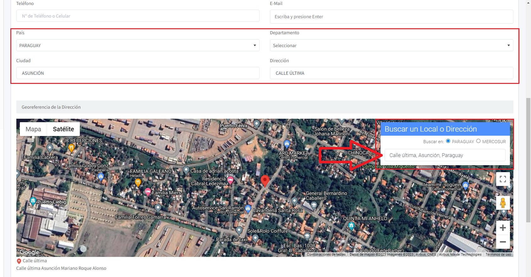The image size is (531, 277).
Task: Click the red location pin on map
Action: coord(265,181)
